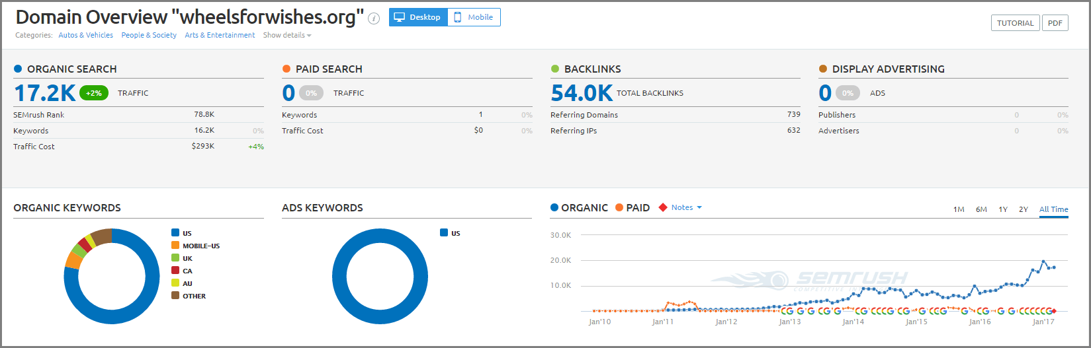Select the 2Y time range
Image resolution: width=1091 pixels, height=348 pixels.
[1024, 209]
